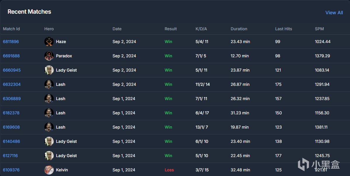Click Lady Geist icon in match 6127116 row
The height and width of the screenshot is (176, 350).
pyautogui.click(x=49, y=156)
